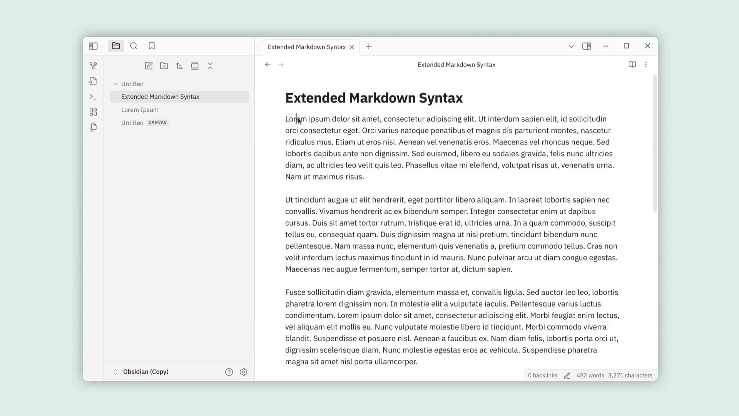Open the templates ribbon icon

93,127
